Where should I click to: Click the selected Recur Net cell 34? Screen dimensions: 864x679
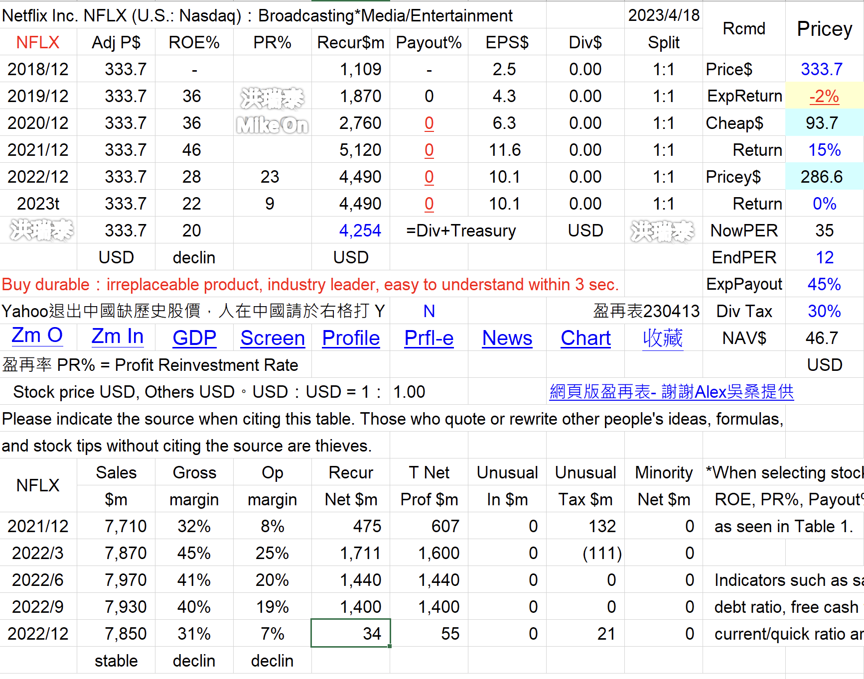point(351,634)
